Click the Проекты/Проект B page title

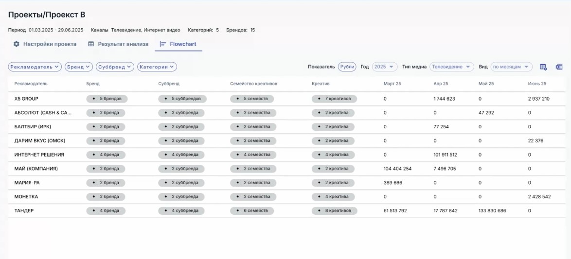(47, 15)
